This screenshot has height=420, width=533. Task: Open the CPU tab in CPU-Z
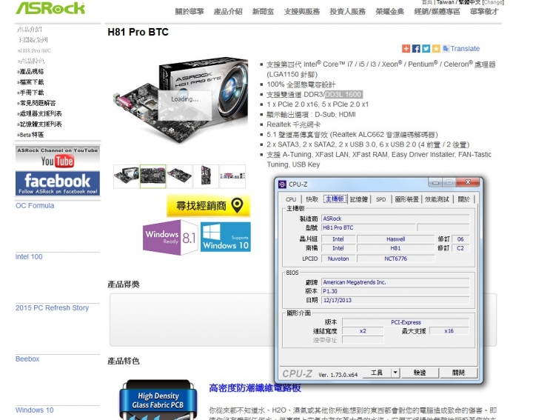point(291,199)
